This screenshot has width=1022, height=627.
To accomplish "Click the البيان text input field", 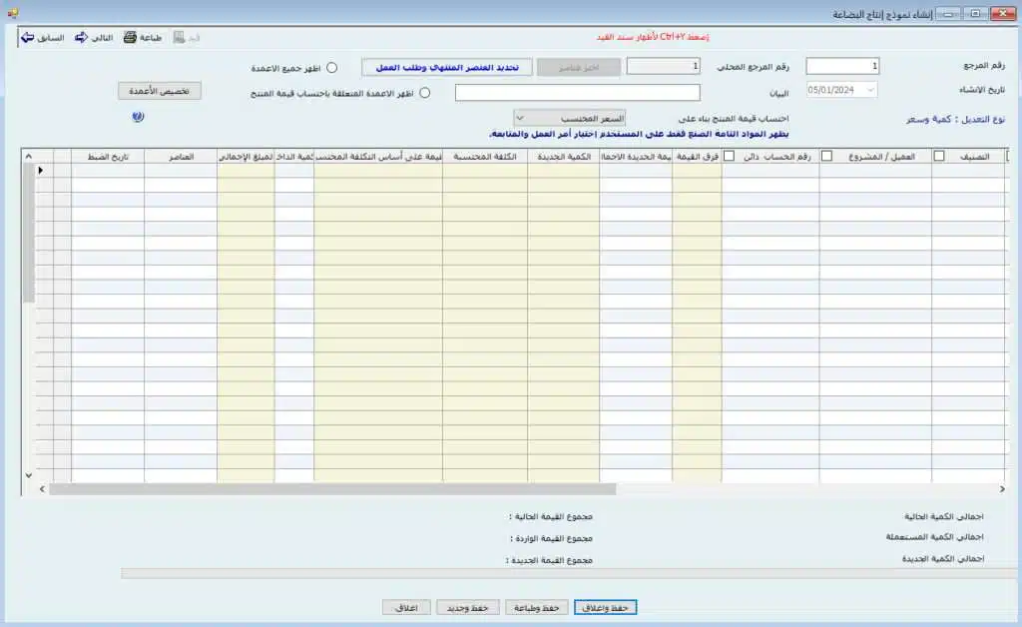I will (x=577, y=93).
